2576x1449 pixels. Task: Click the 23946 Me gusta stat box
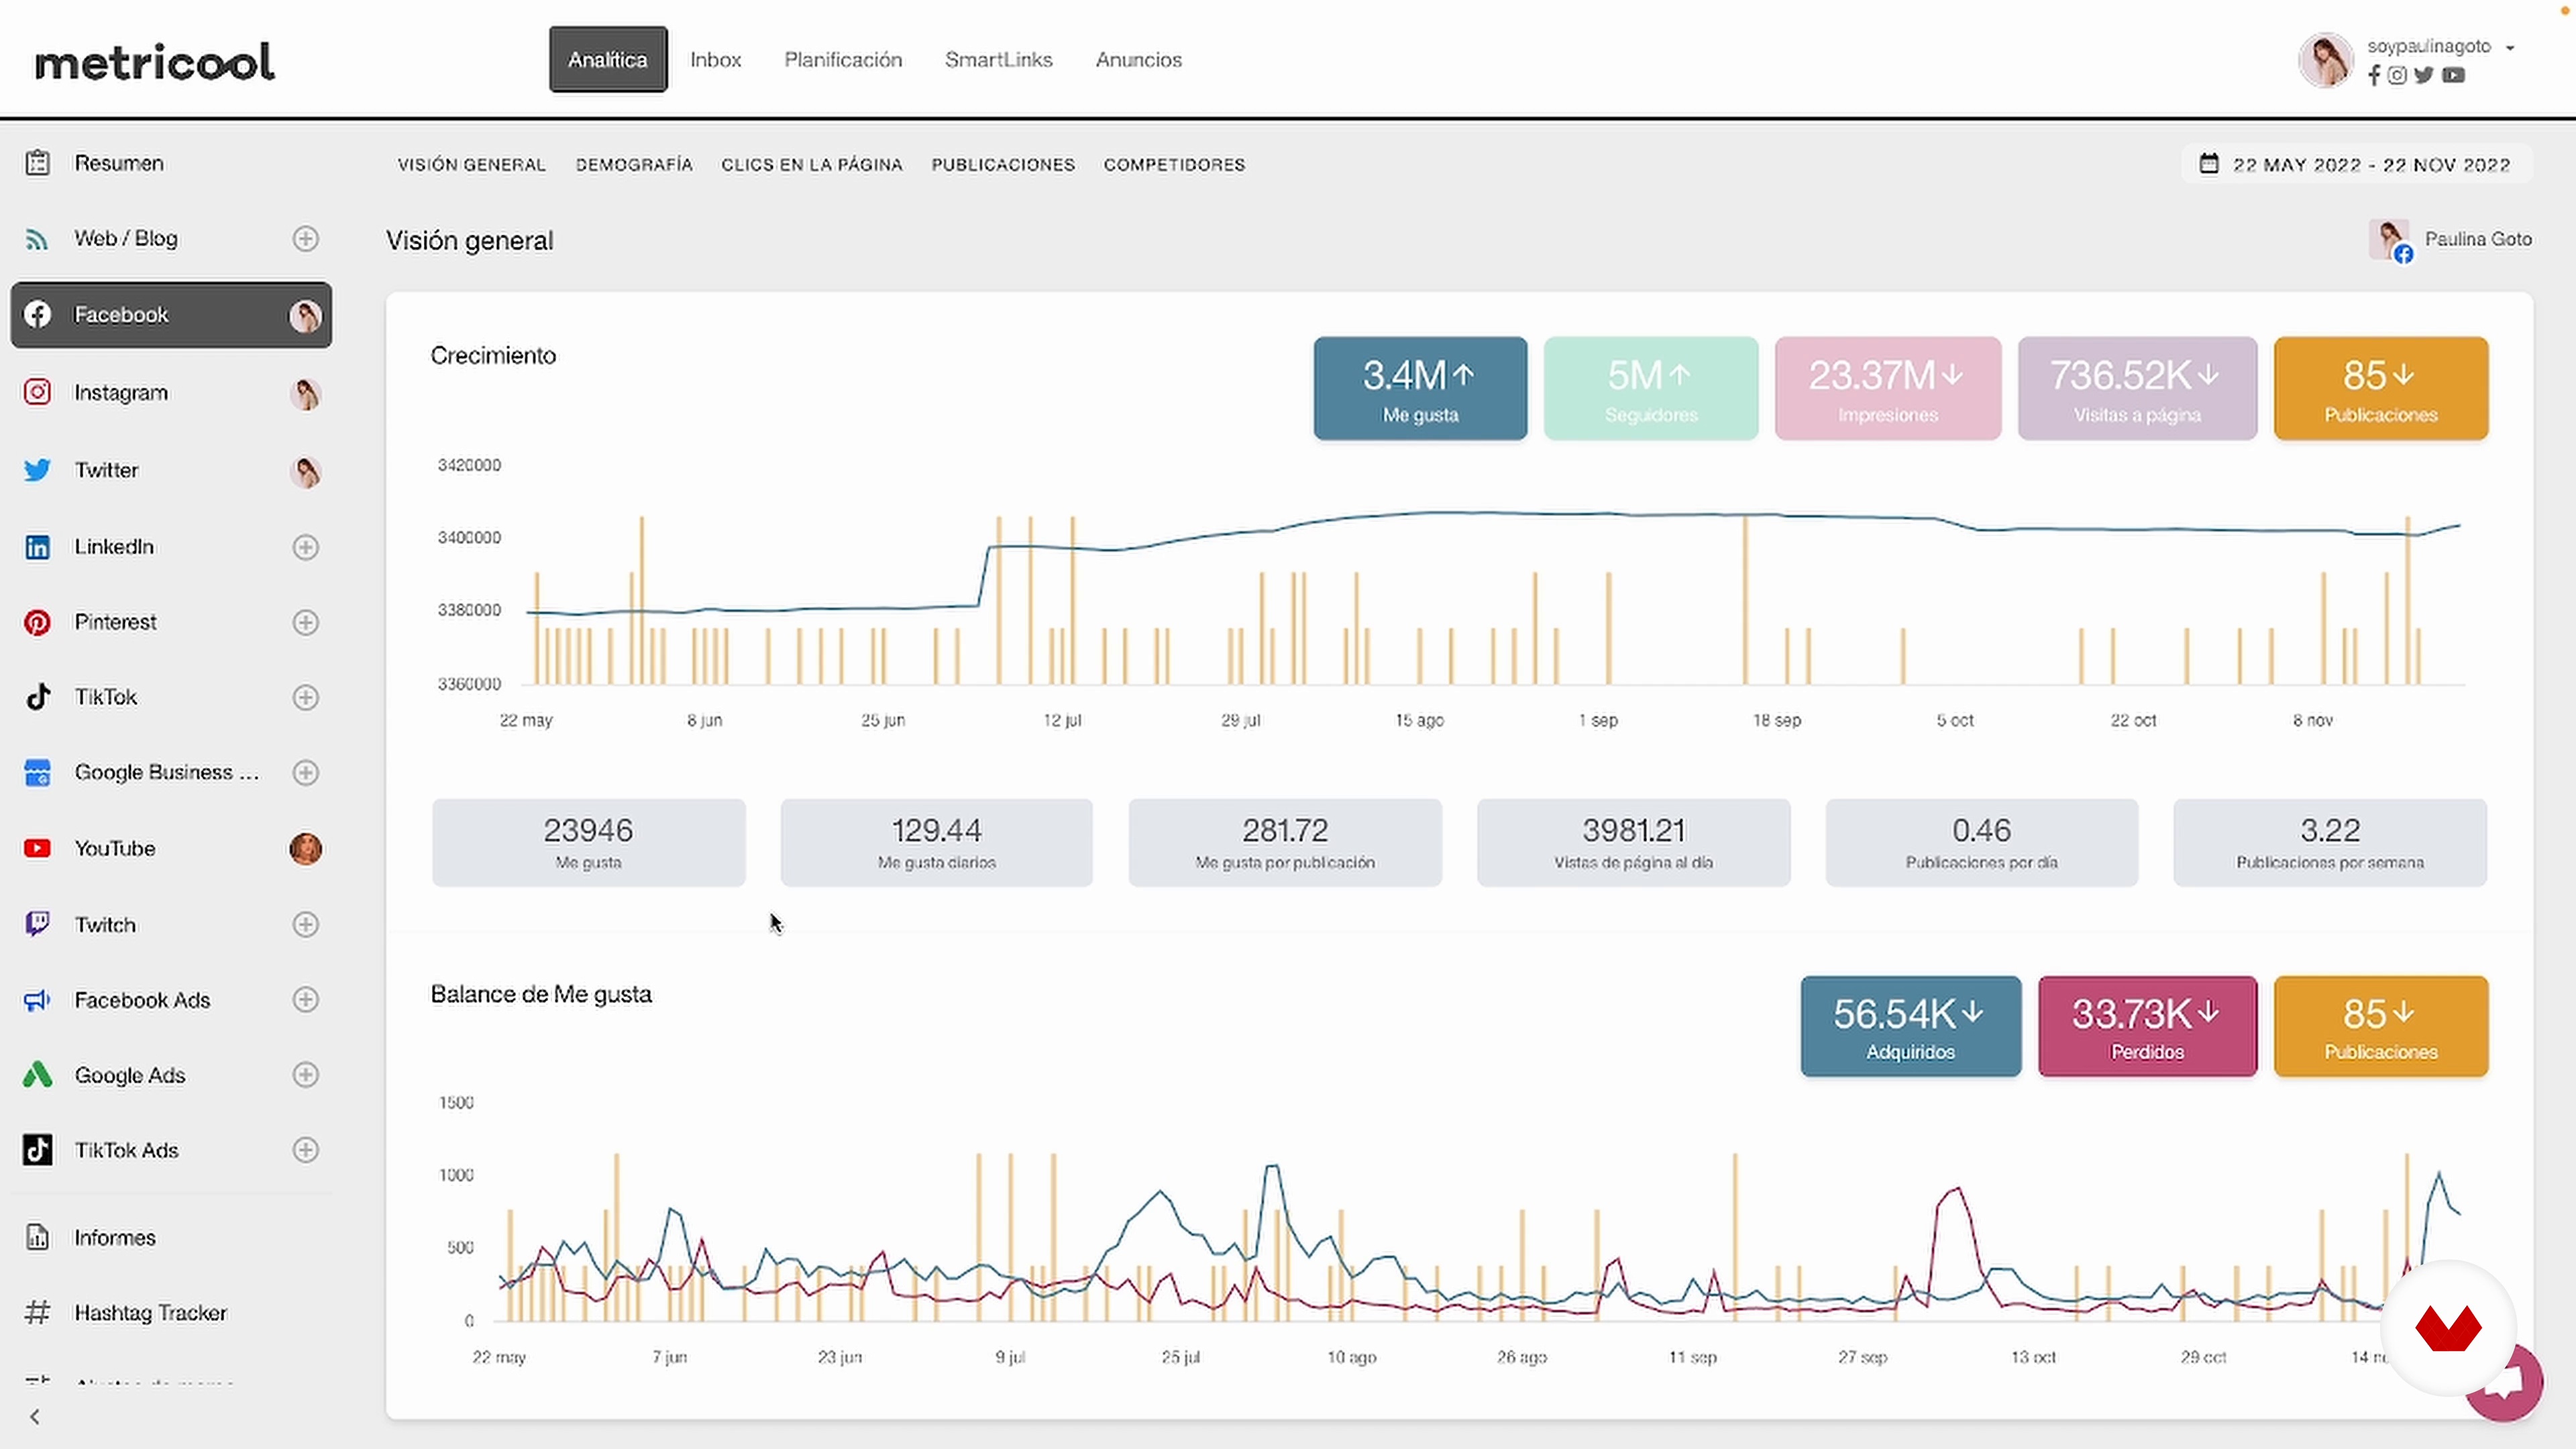tap(588, 842)
